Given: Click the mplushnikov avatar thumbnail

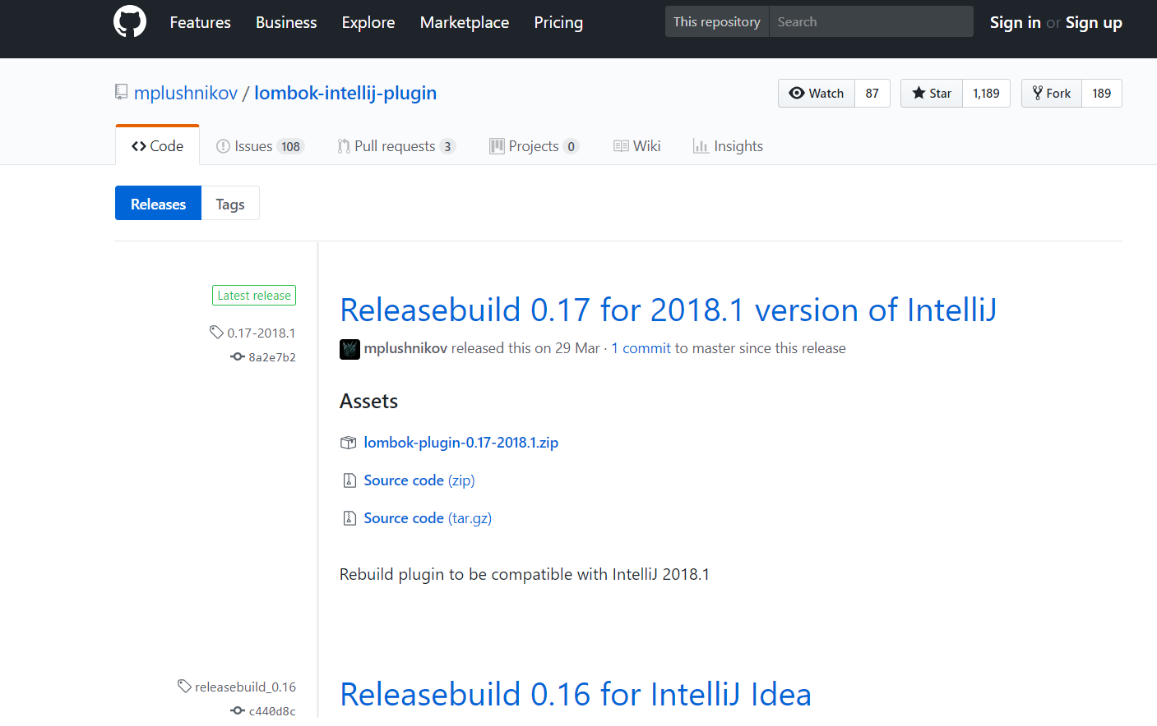Looking at the screenshot, I should point(349,349).
